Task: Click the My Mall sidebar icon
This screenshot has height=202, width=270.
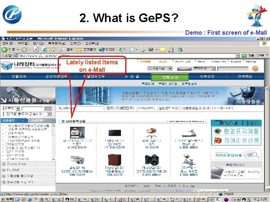Action: 4,170
